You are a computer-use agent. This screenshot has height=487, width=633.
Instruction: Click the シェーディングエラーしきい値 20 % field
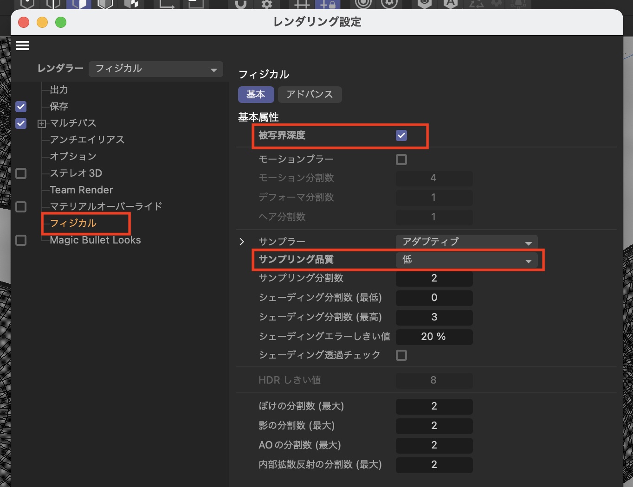coord(434,337)
